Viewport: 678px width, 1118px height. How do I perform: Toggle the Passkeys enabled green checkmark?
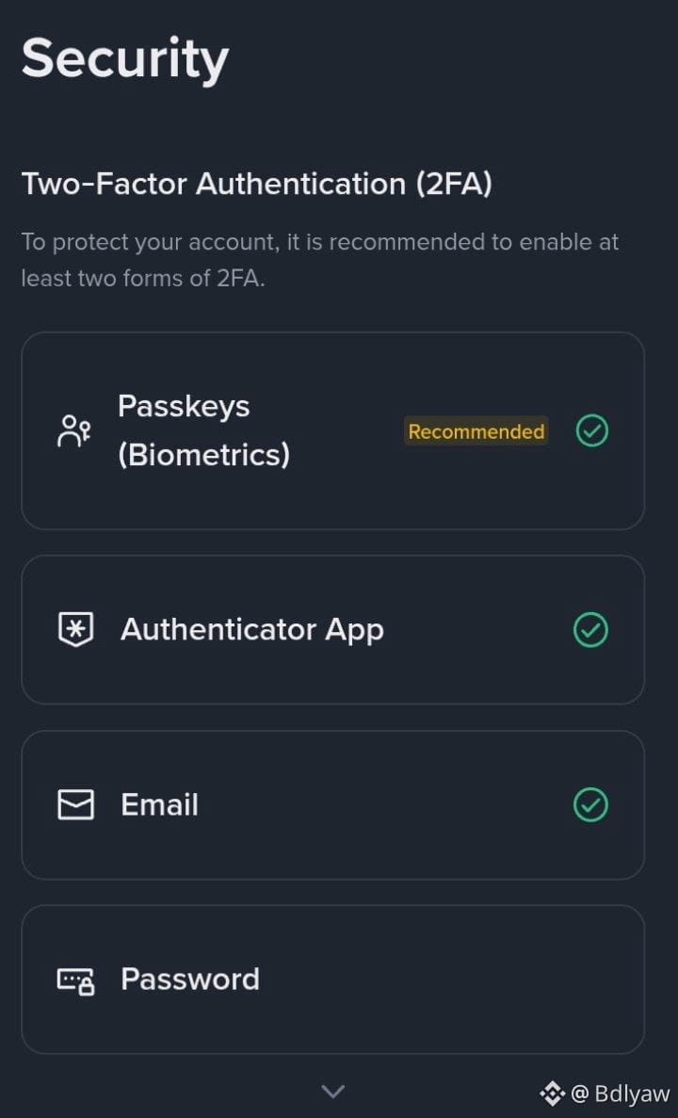(x=591, y=431)
